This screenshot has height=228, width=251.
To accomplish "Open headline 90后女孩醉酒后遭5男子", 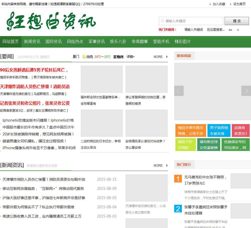I will 34,70.
